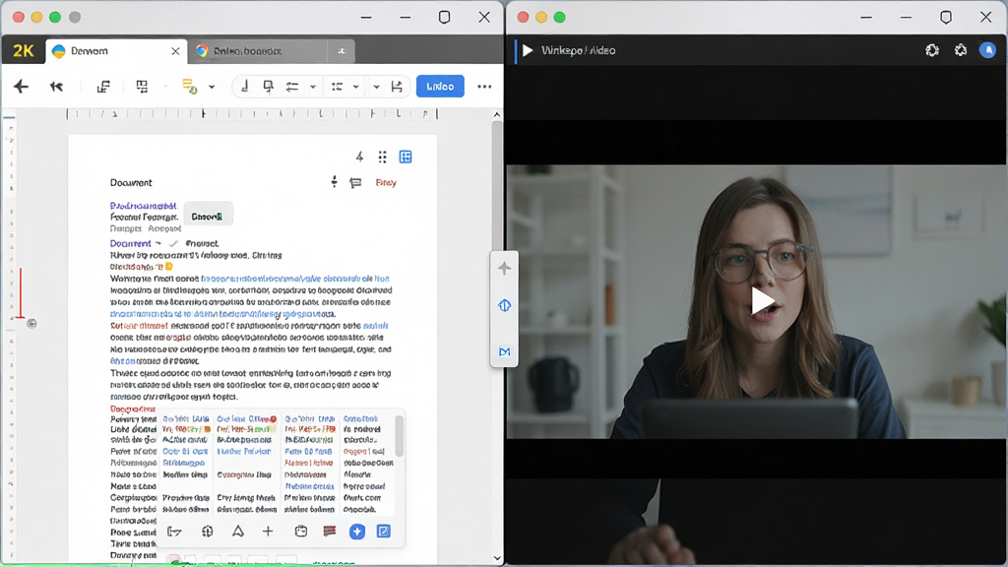This screenshot has width=1008, height=567.
Task: Click the calendar icon in the popup toolbar
Action: [301, 532]
